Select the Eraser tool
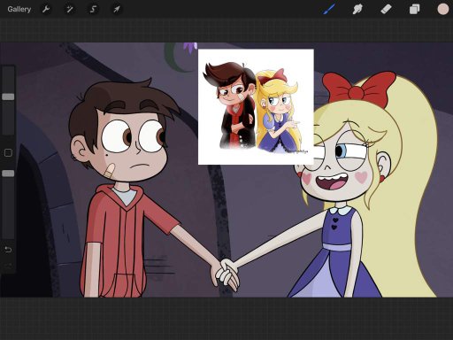The width and height of the screenshot is (453, 340). coord(386,9)
